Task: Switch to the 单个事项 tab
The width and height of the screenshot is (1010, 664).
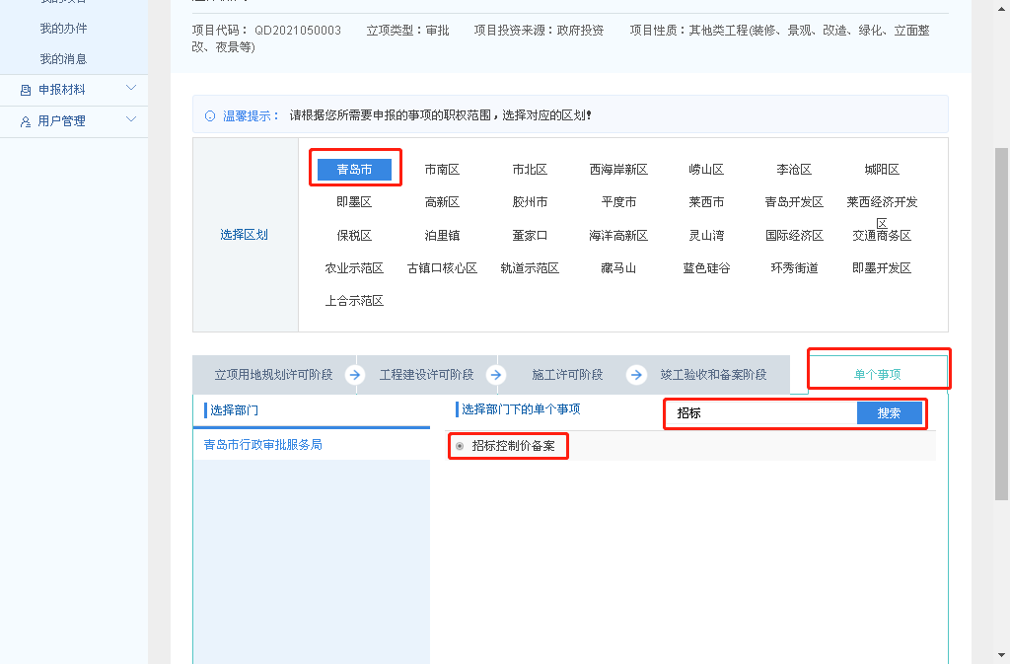Action: click(877, 375)
